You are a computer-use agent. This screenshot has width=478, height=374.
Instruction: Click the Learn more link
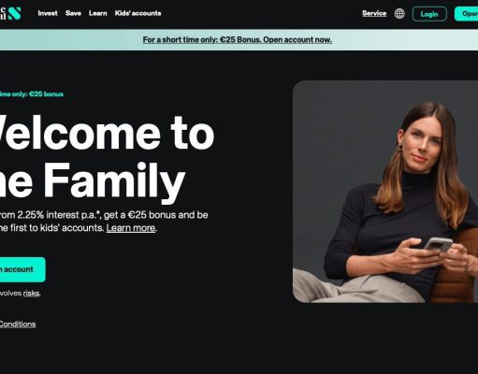click(x=131, y=228)
